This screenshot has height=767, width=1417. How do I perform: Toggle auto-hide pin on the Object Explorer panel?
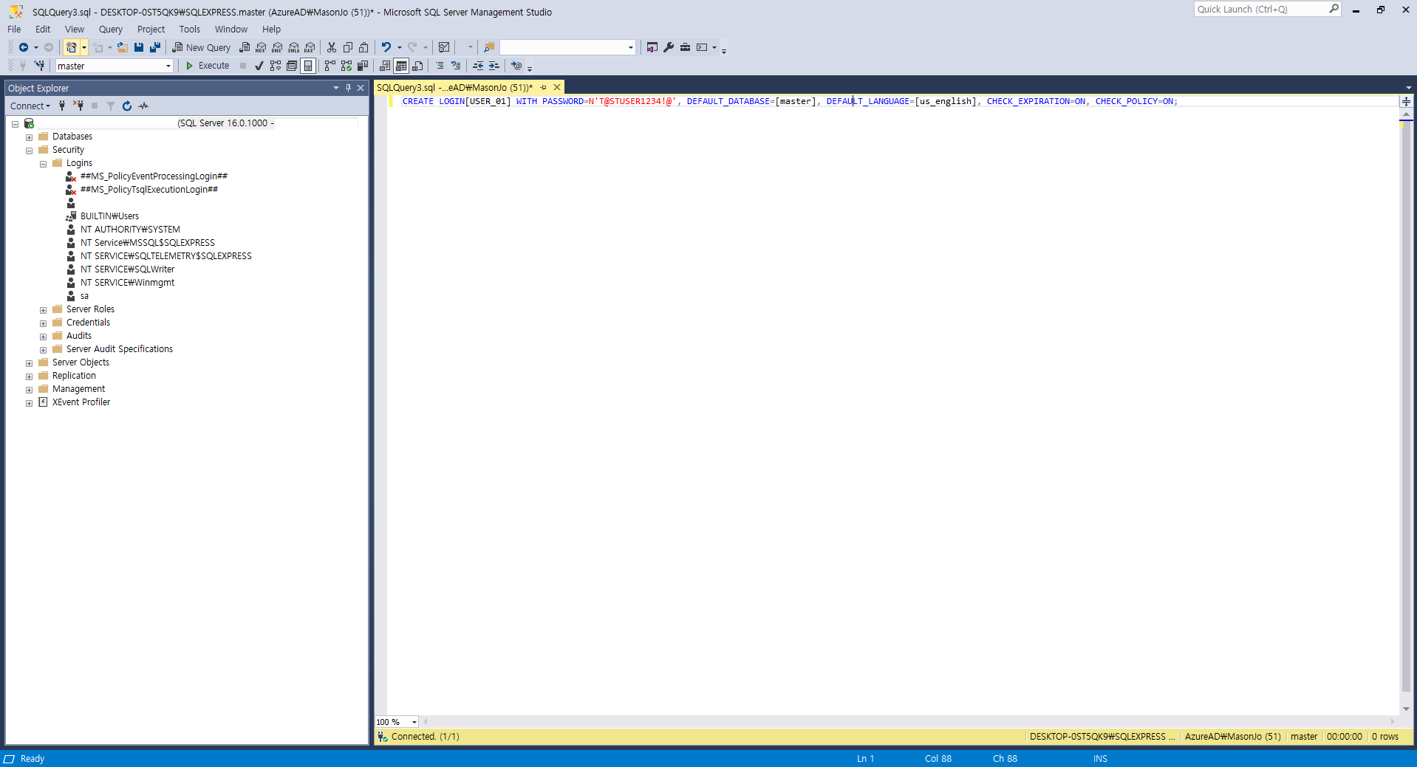348,88
